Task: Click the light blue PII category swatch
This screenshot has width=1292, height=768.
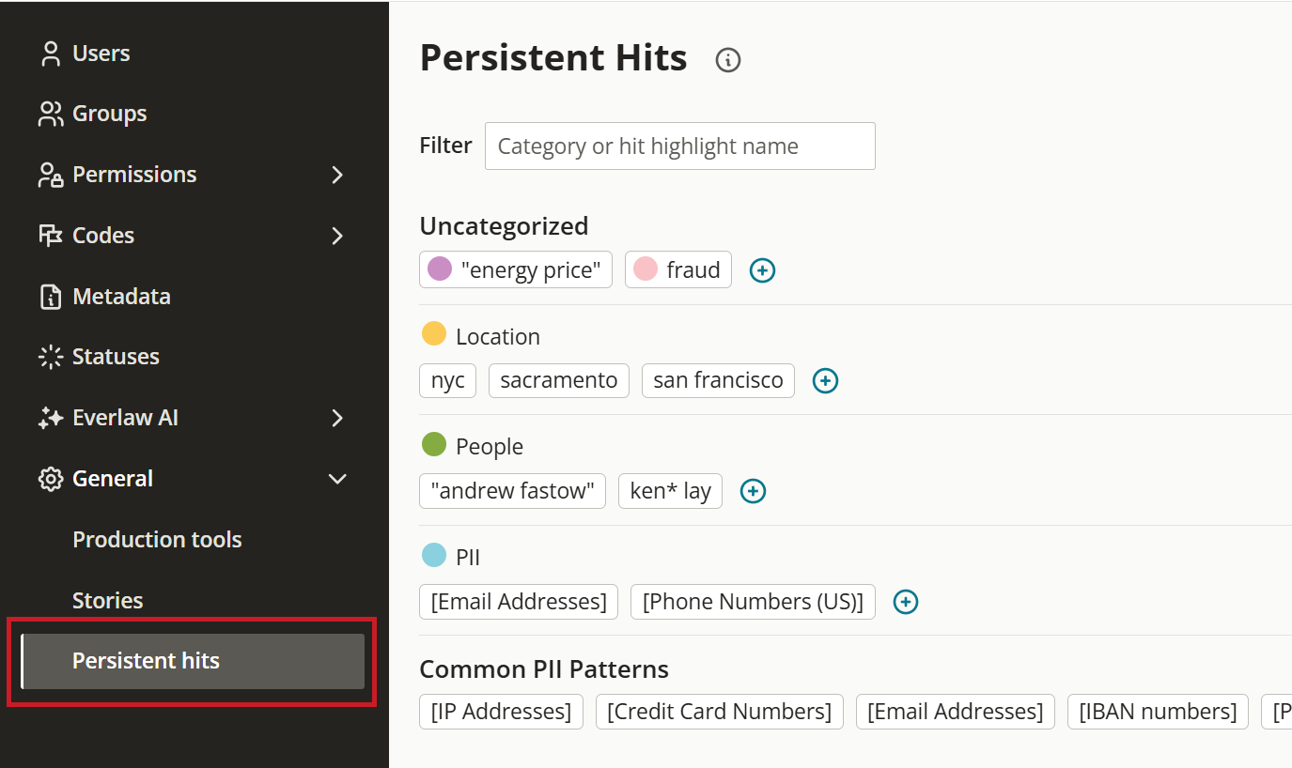Action: (433, 555)
